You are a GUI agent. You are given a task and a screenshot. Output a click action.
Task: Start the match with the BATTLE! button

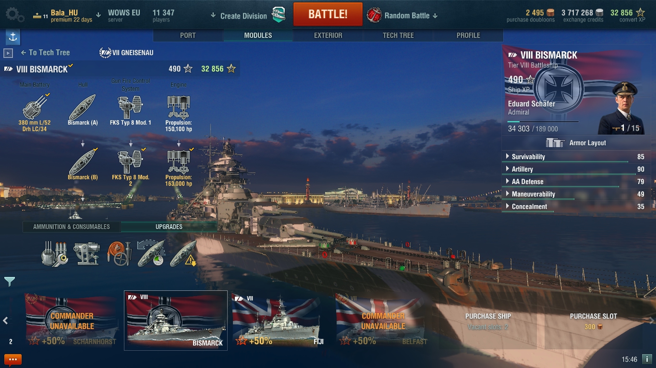[328, 14]
